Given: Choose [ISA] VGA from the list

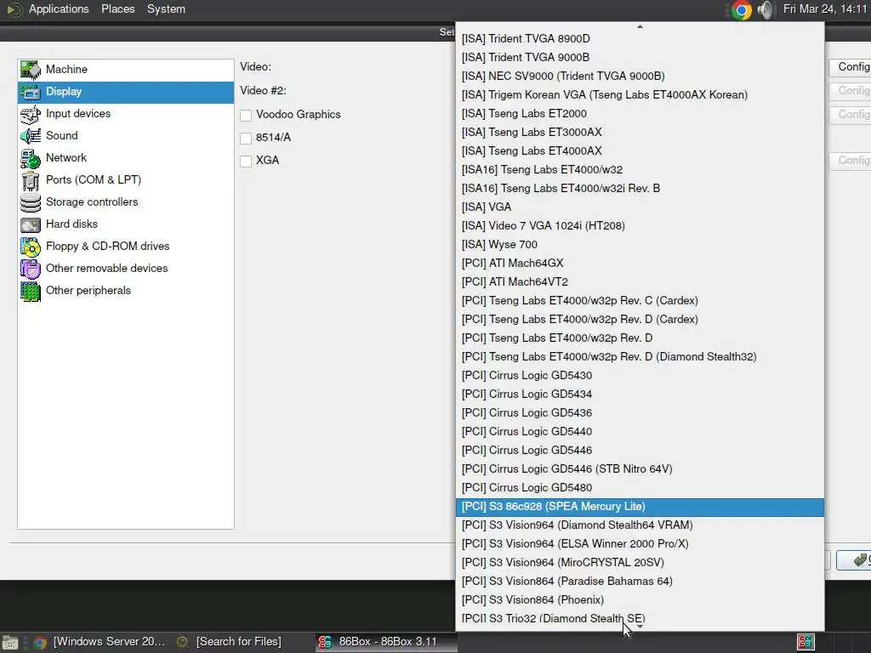Looking at the screenshot, I should point(640,207).
